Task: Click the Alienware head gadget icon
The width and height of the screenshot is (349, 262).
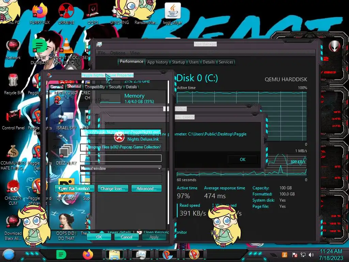Action: (335, 46)
